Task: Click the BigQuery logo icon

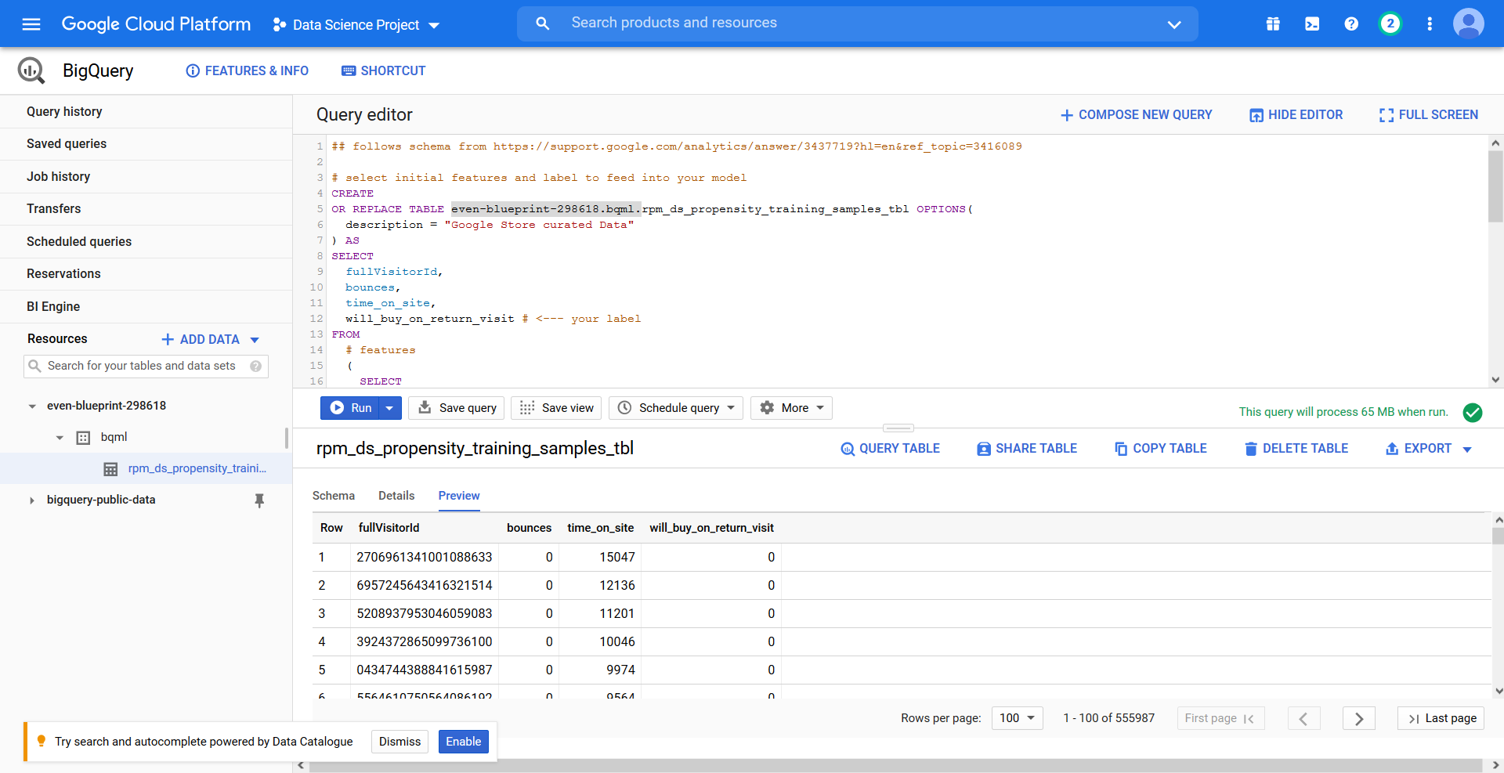Action: click(x=31, y=70)
